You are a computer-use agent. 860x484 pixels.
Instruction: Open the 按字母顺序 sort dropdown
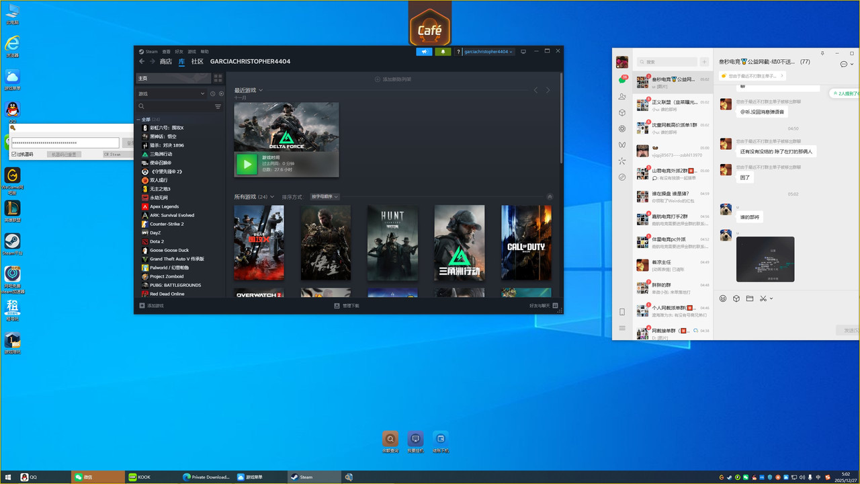[x=325, y=197]
